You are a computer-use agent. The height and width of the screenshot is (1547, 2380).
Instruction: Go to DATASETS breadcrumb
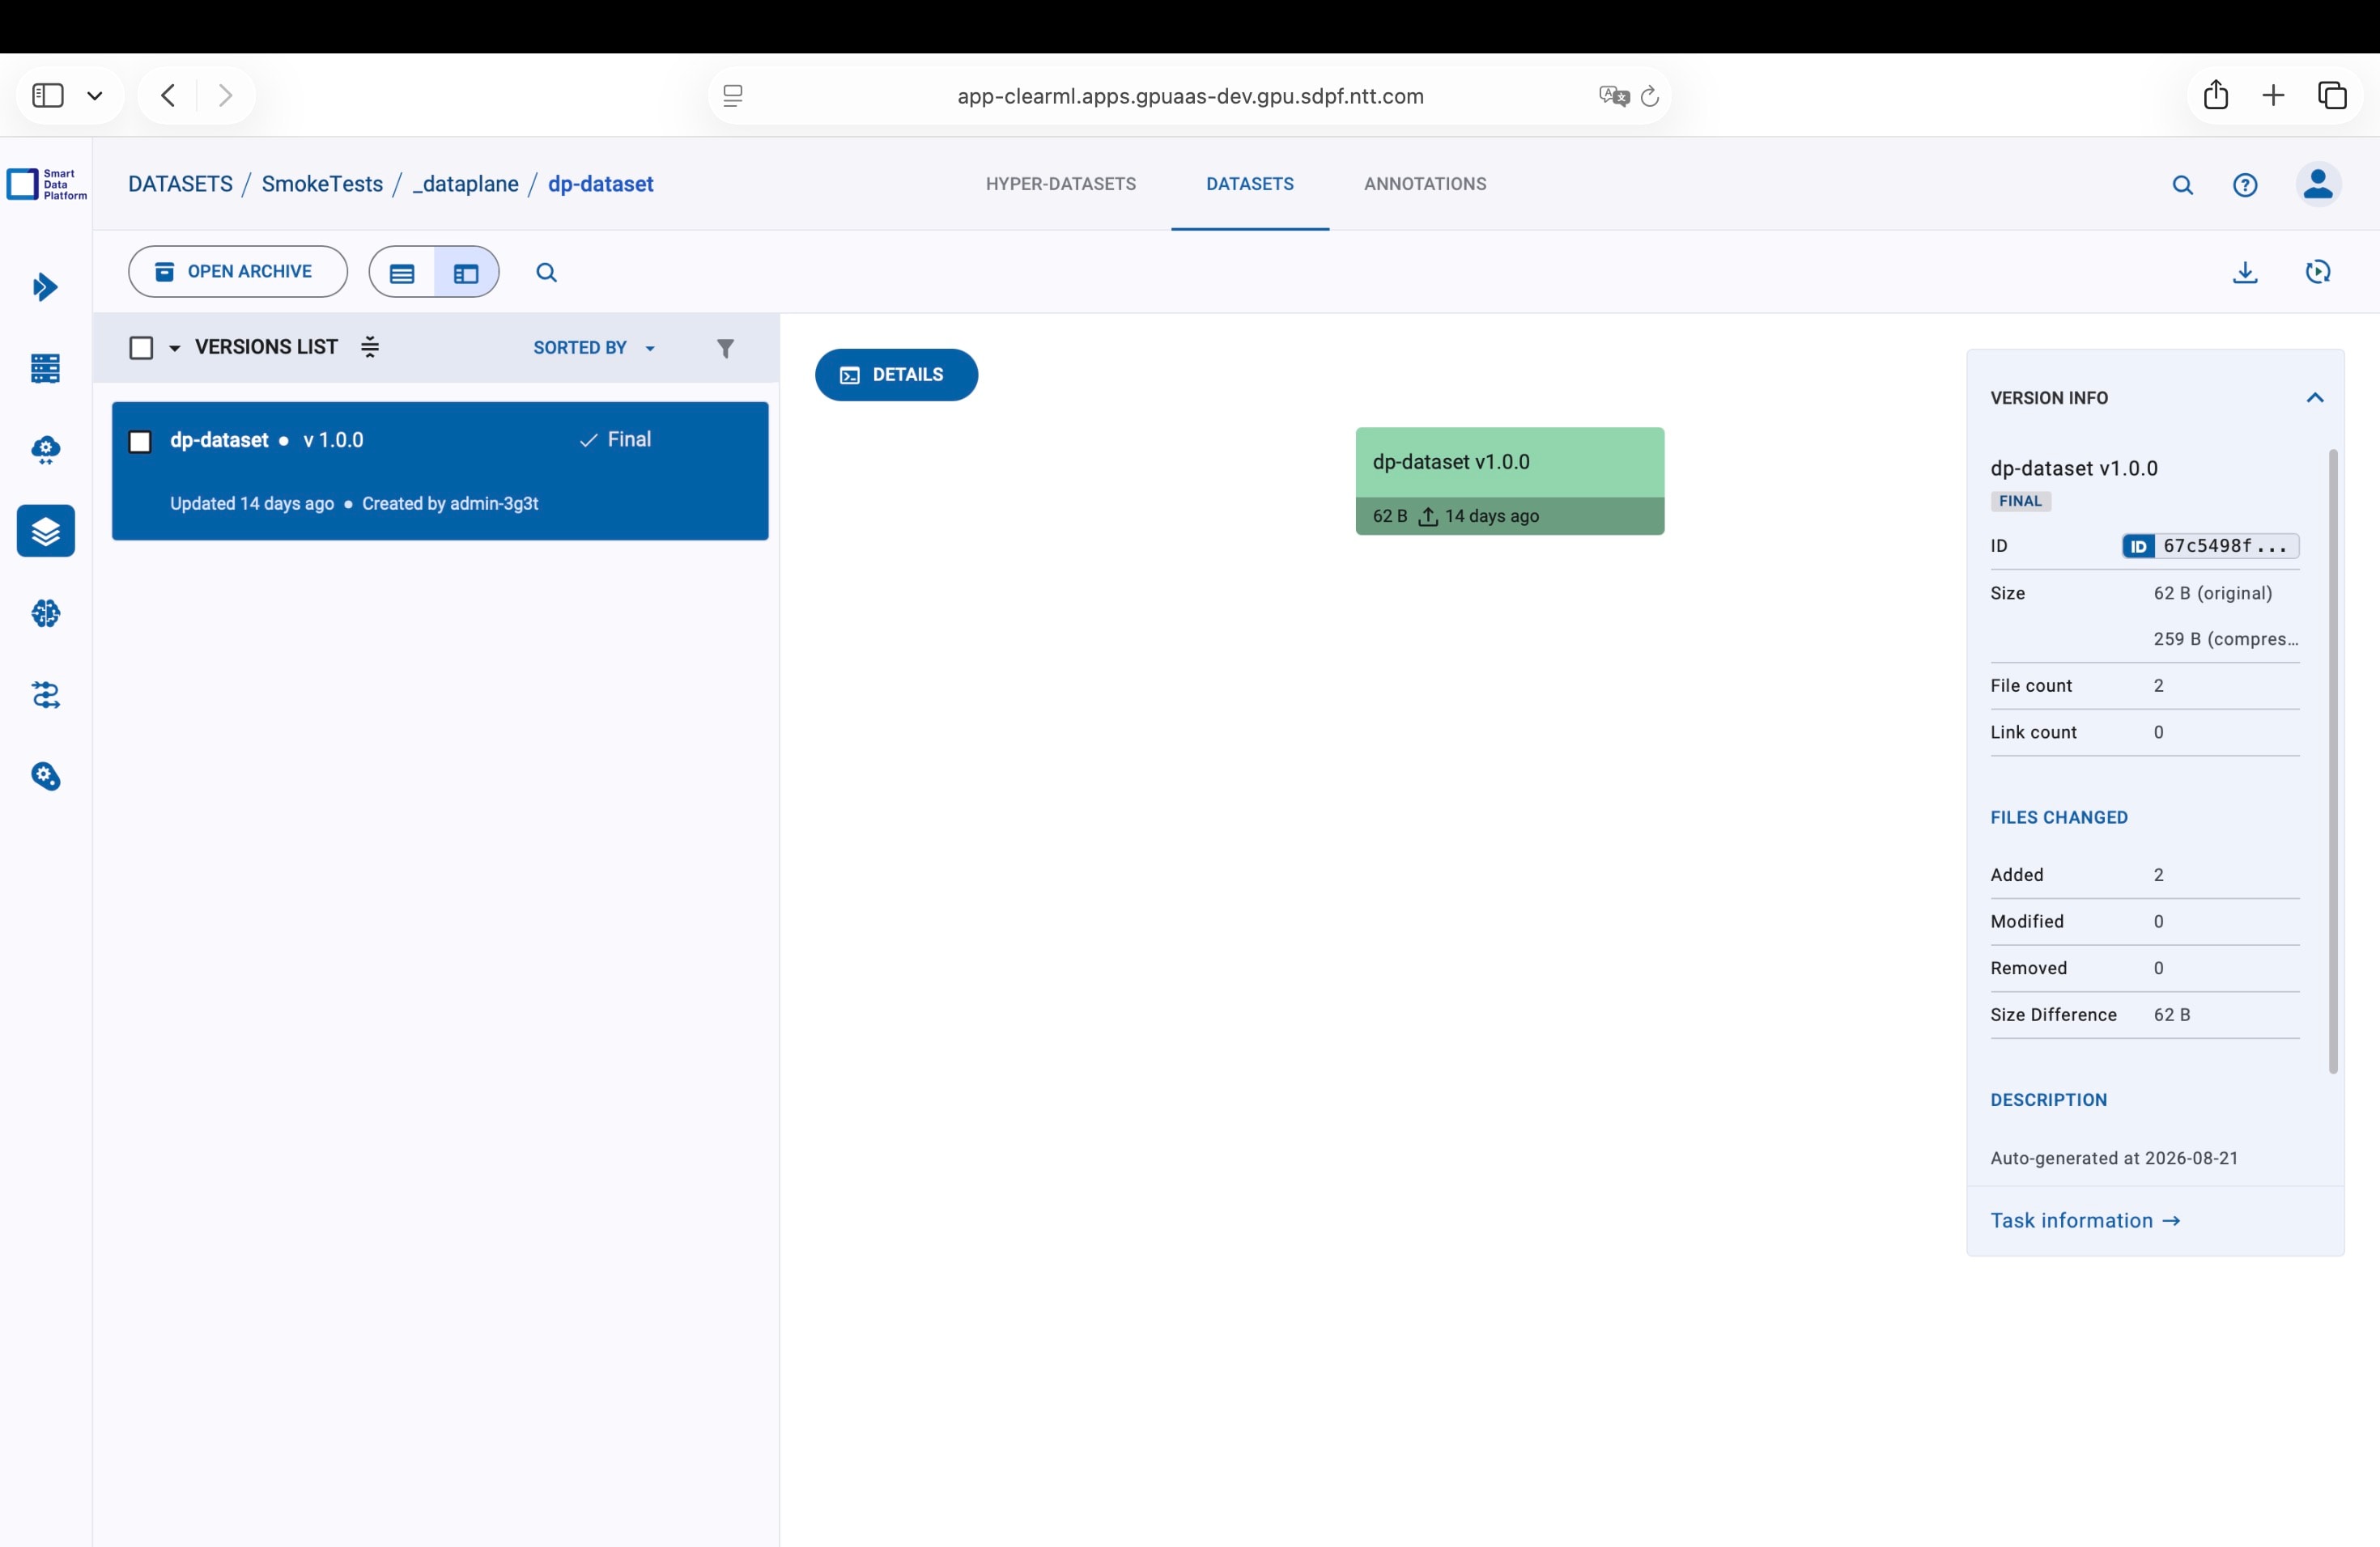[180, 184]
